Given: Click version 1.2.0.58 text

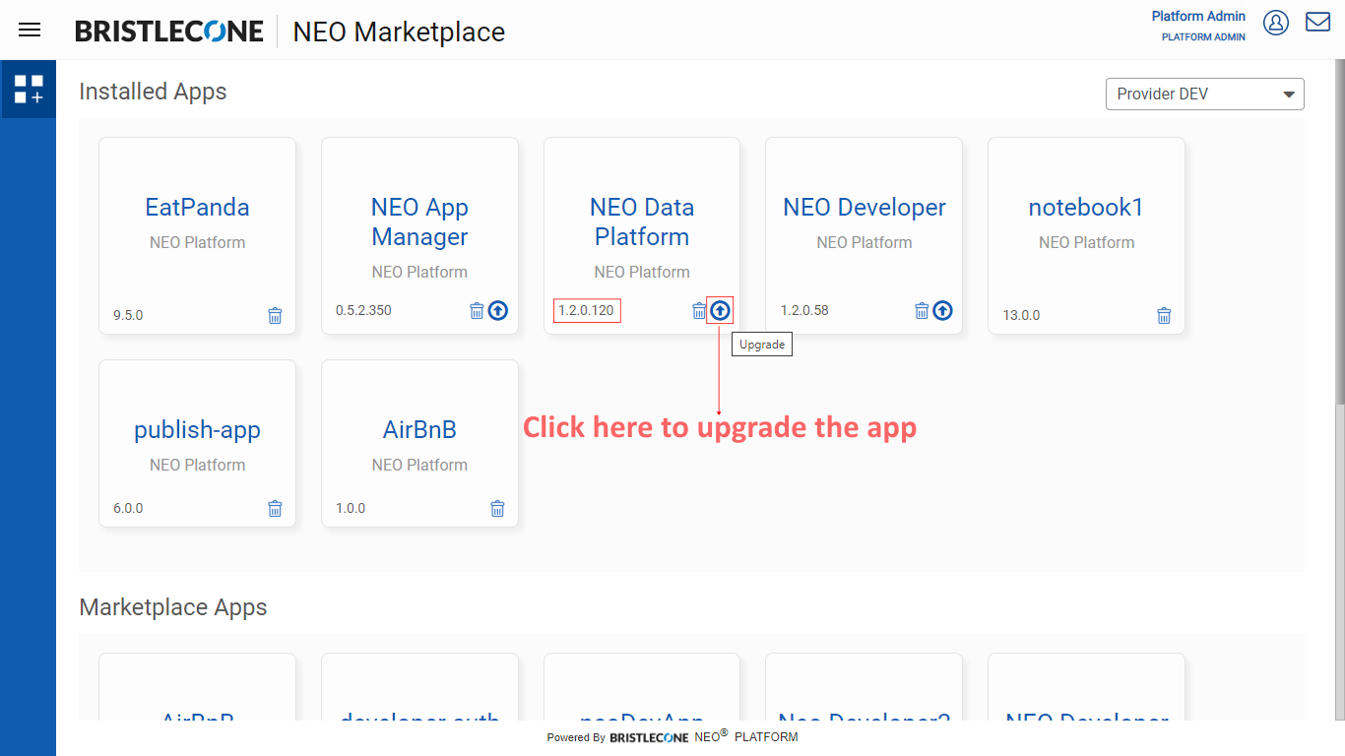Looking at the screenshot, I should pos(804,311).
